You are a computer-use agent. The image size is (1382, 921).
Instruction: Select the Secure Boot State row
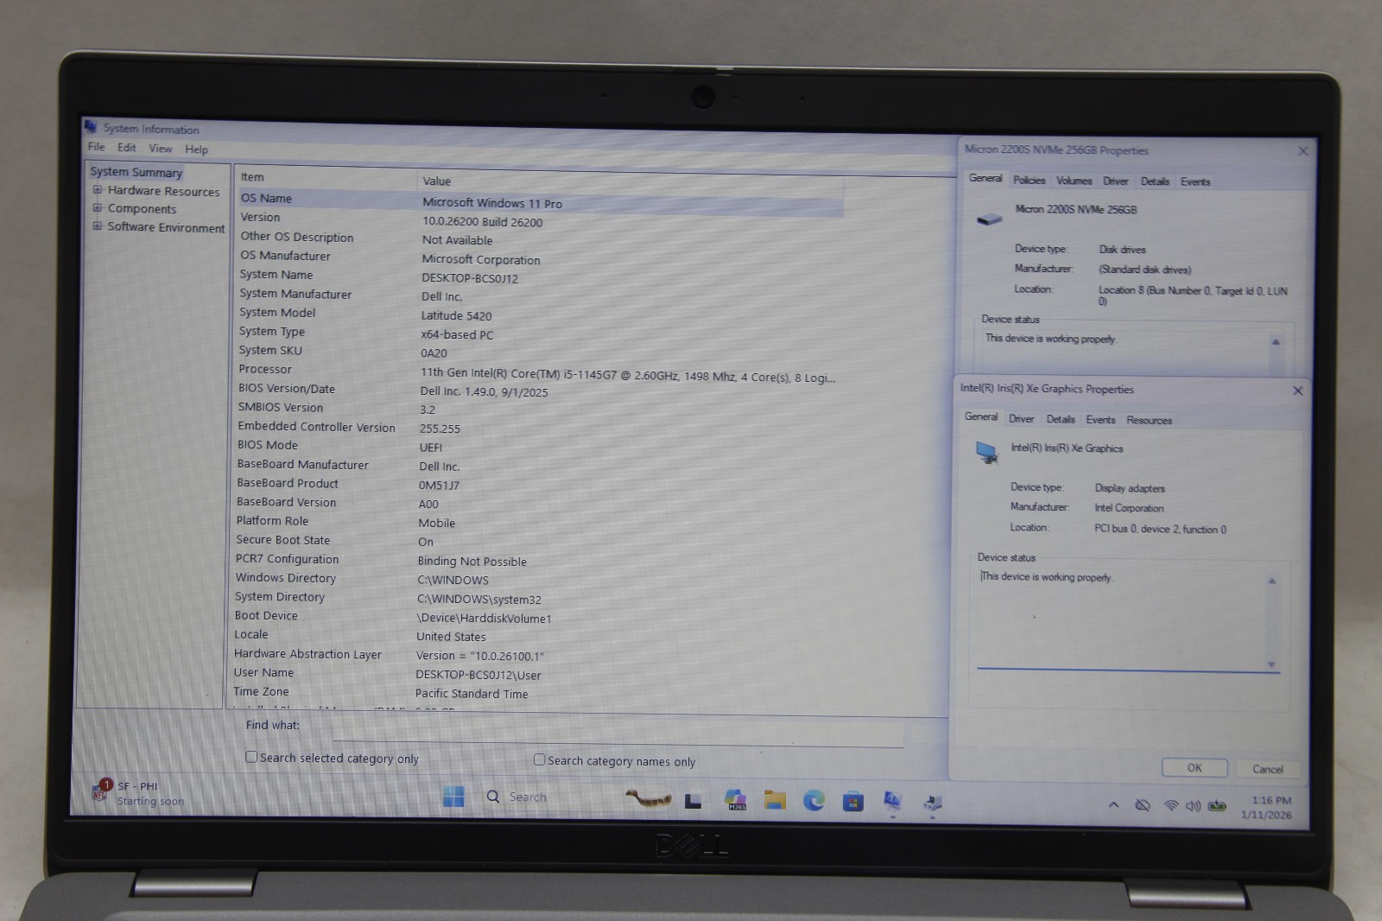[x=537, y=541]
